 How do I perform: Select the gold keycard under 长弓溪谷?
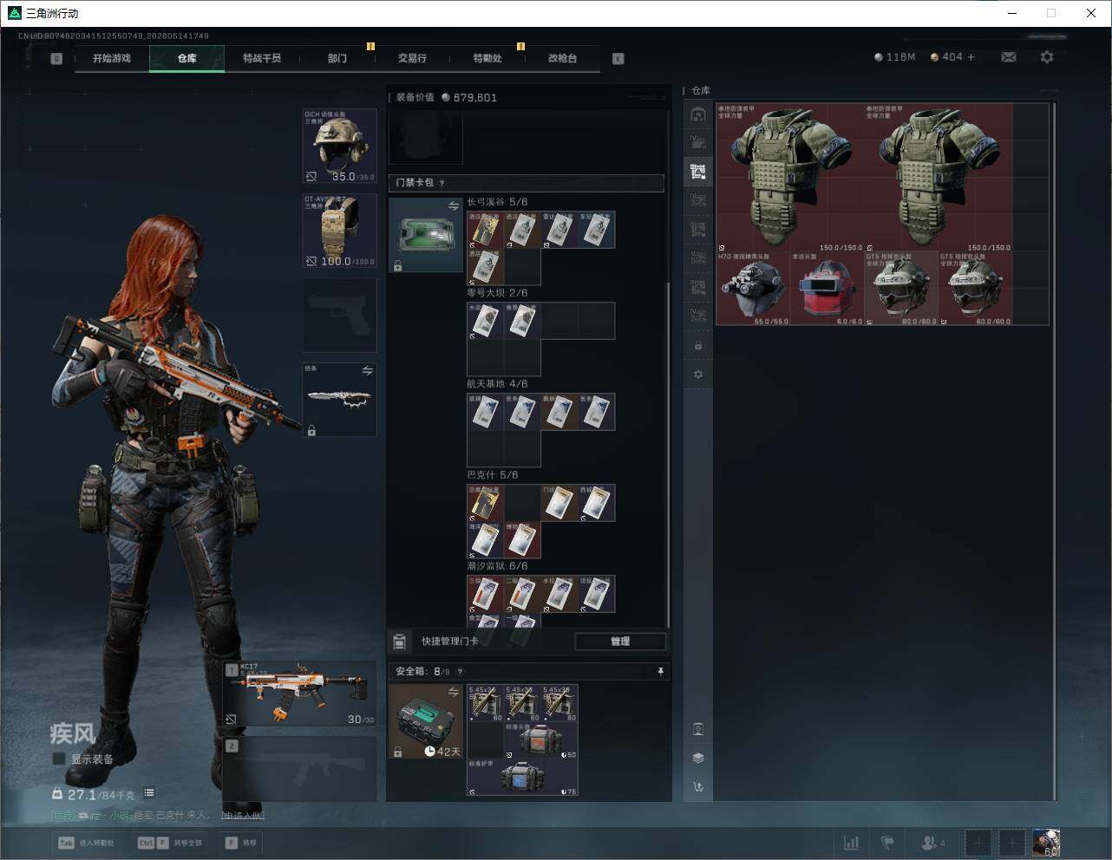(486, 230)
